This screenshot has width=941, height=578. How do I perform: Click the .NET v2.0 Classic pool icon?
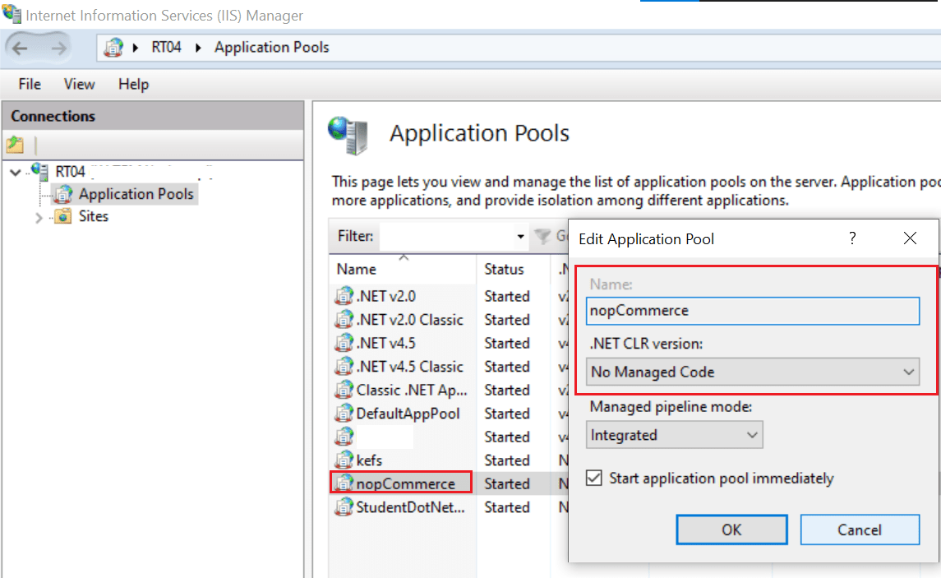tap(344, 319)
